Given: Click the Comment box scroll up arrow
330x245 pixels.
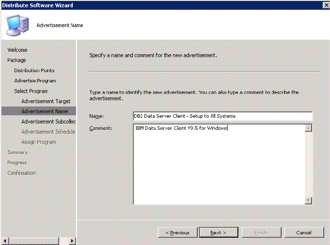Looking at the screenshot, I should point(308,128).
